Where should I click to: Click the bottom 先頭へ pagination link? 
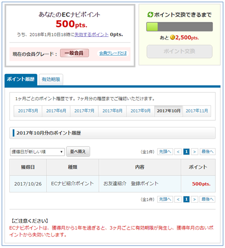click(x=165, y=199)
